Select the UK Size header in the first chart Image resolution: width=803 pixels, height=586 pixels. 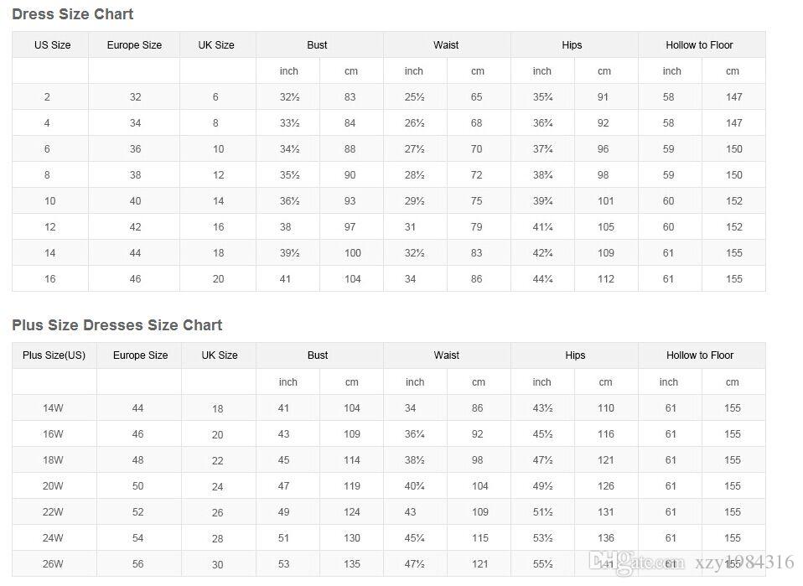(x=216, y=45)
